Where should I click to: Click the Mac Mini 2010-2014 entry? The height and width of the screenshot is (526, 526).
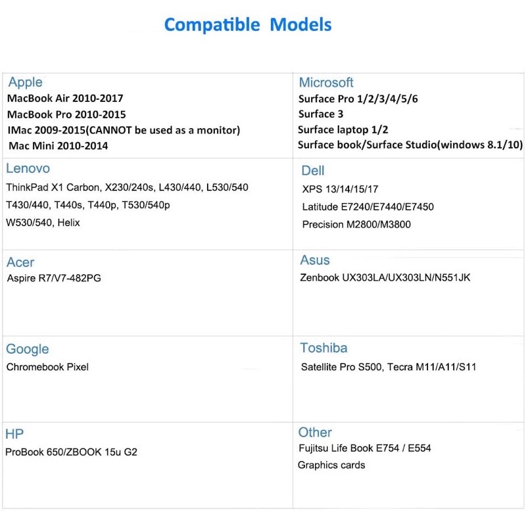tap(59, 145)
